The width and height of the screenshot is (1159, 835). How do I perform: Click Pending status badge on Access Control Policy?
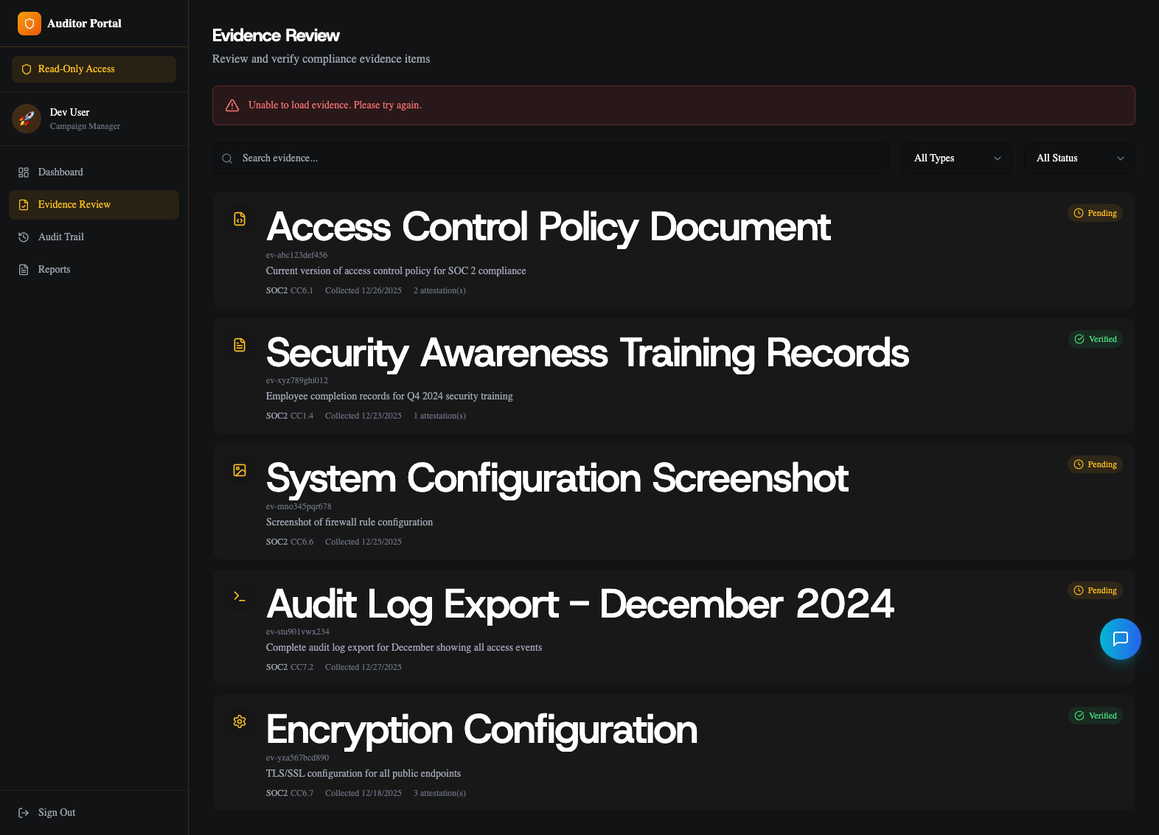point(1095,213)
